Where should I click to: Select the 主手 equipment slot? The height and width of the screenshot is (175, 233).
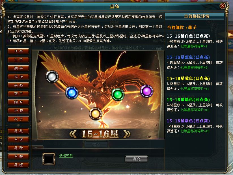coord(18,60)
